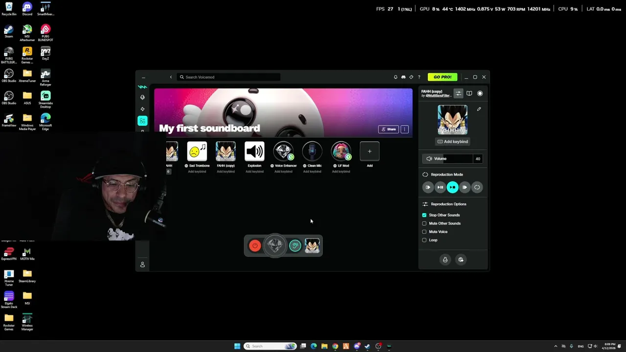Select the Voice Enhancer diamond tile

click(283, 152)
